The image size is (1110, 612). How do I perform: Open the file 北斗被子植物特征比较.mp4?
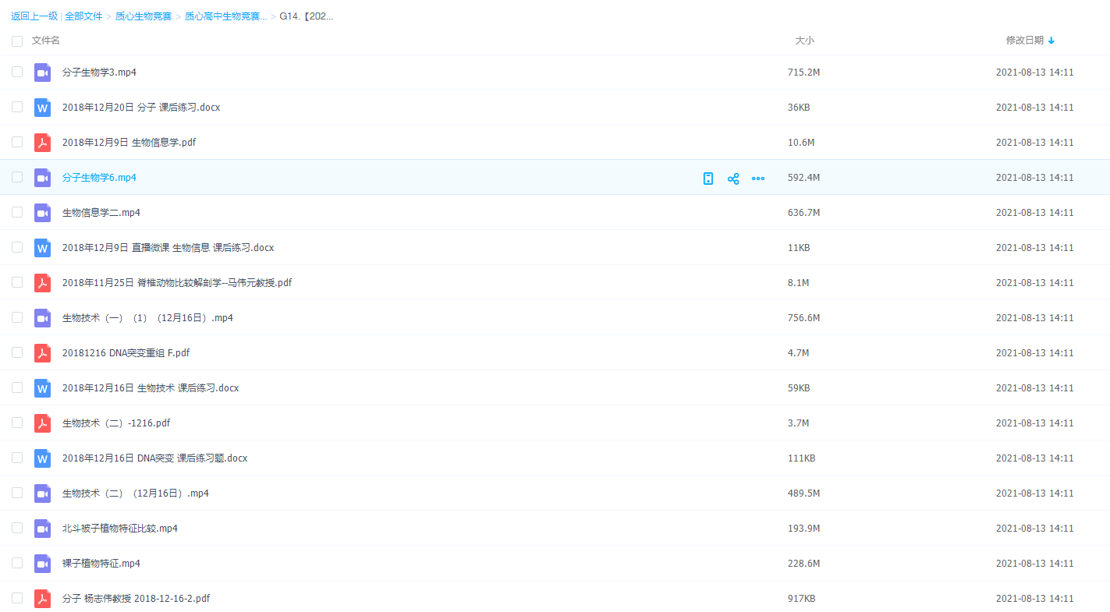point(120,529)
